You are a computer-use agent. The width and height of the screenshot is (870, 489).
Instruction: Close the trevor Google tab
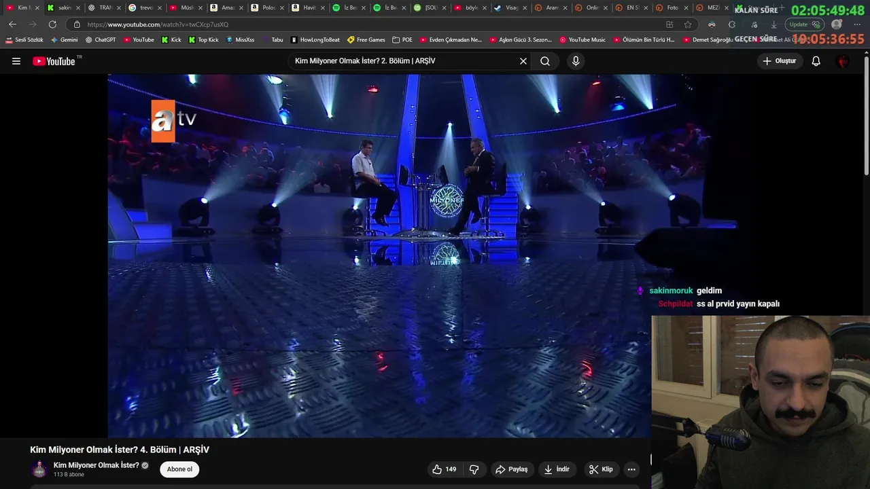coord(160,7)
